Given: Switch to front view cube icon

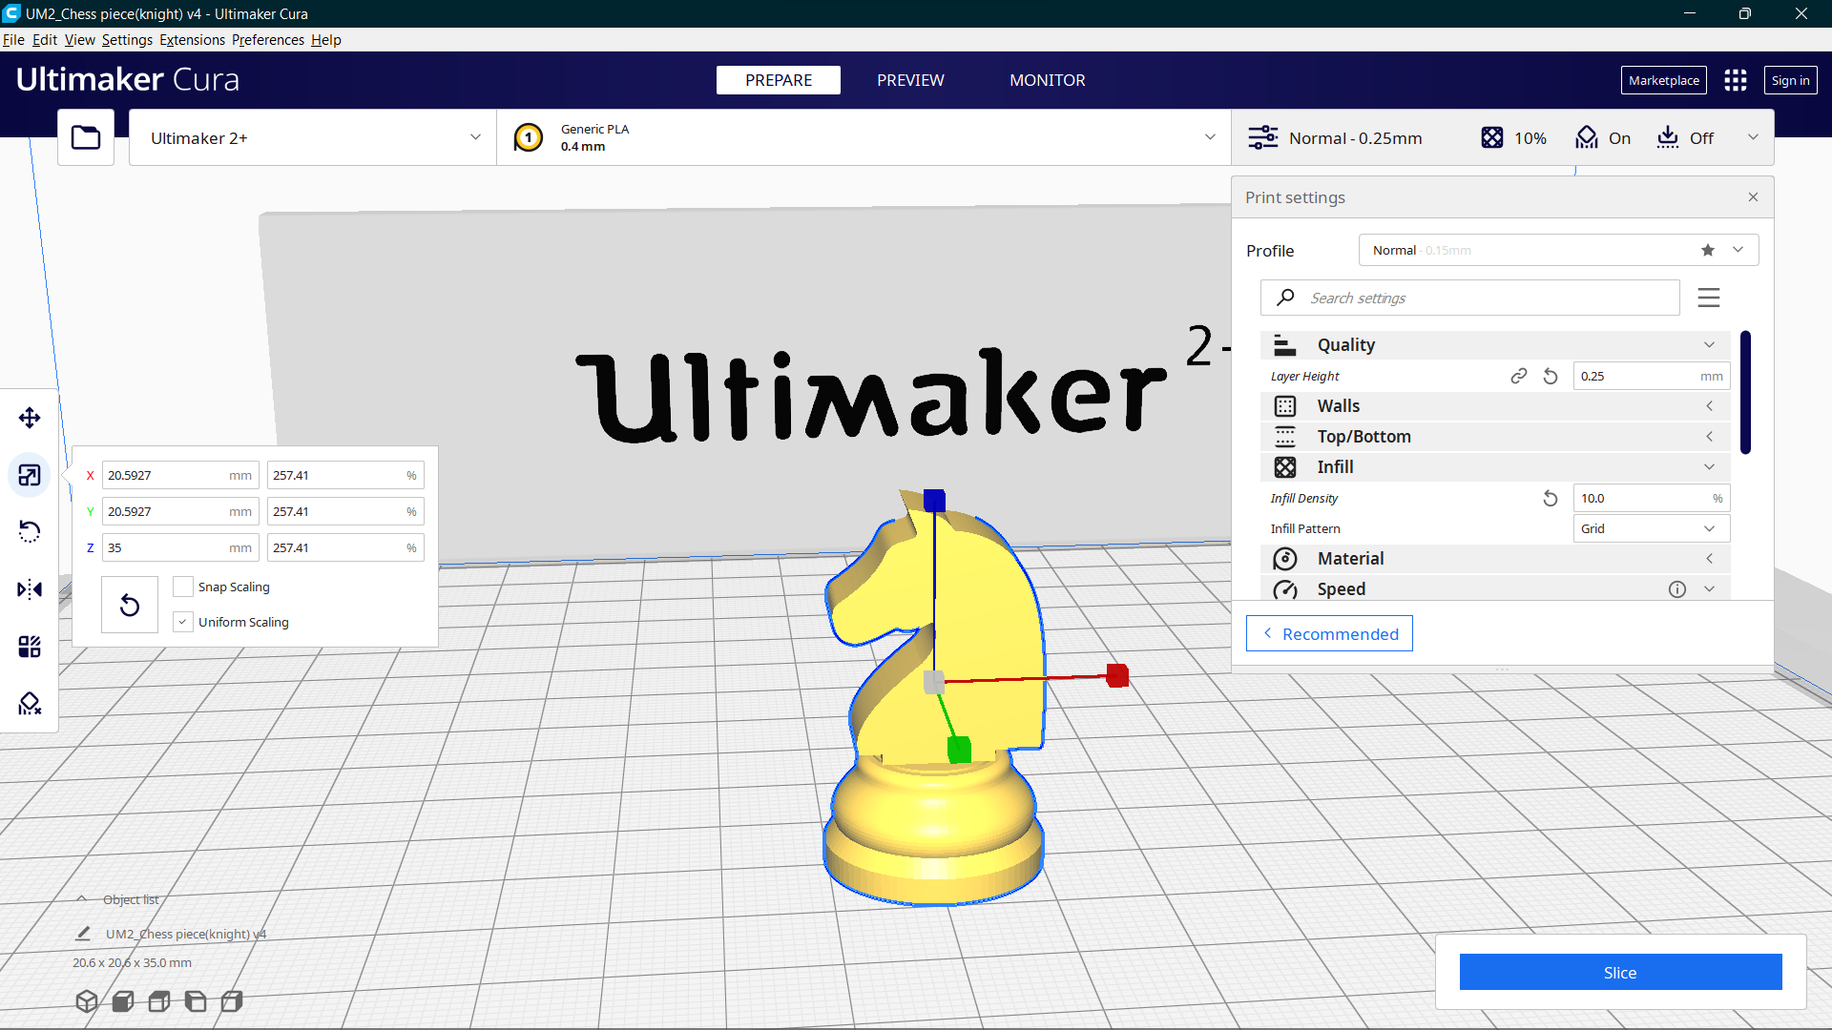Looking at the screenshot, I should pyautogui.click(x=123, y=1001).
